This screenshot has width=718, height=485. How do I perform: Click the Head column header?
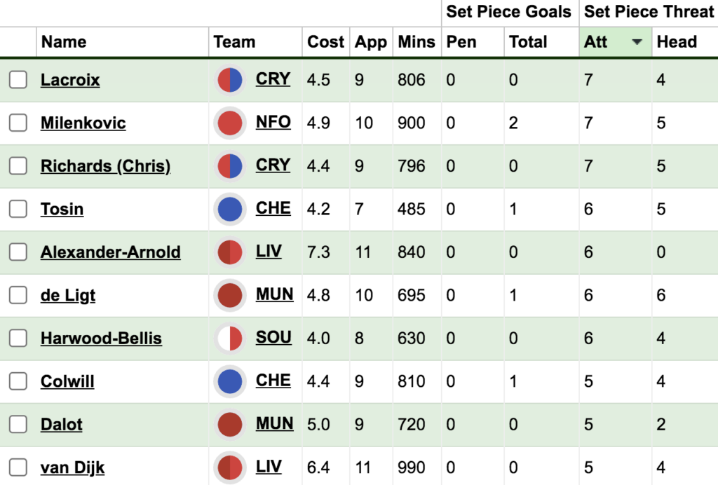point(677,41)
